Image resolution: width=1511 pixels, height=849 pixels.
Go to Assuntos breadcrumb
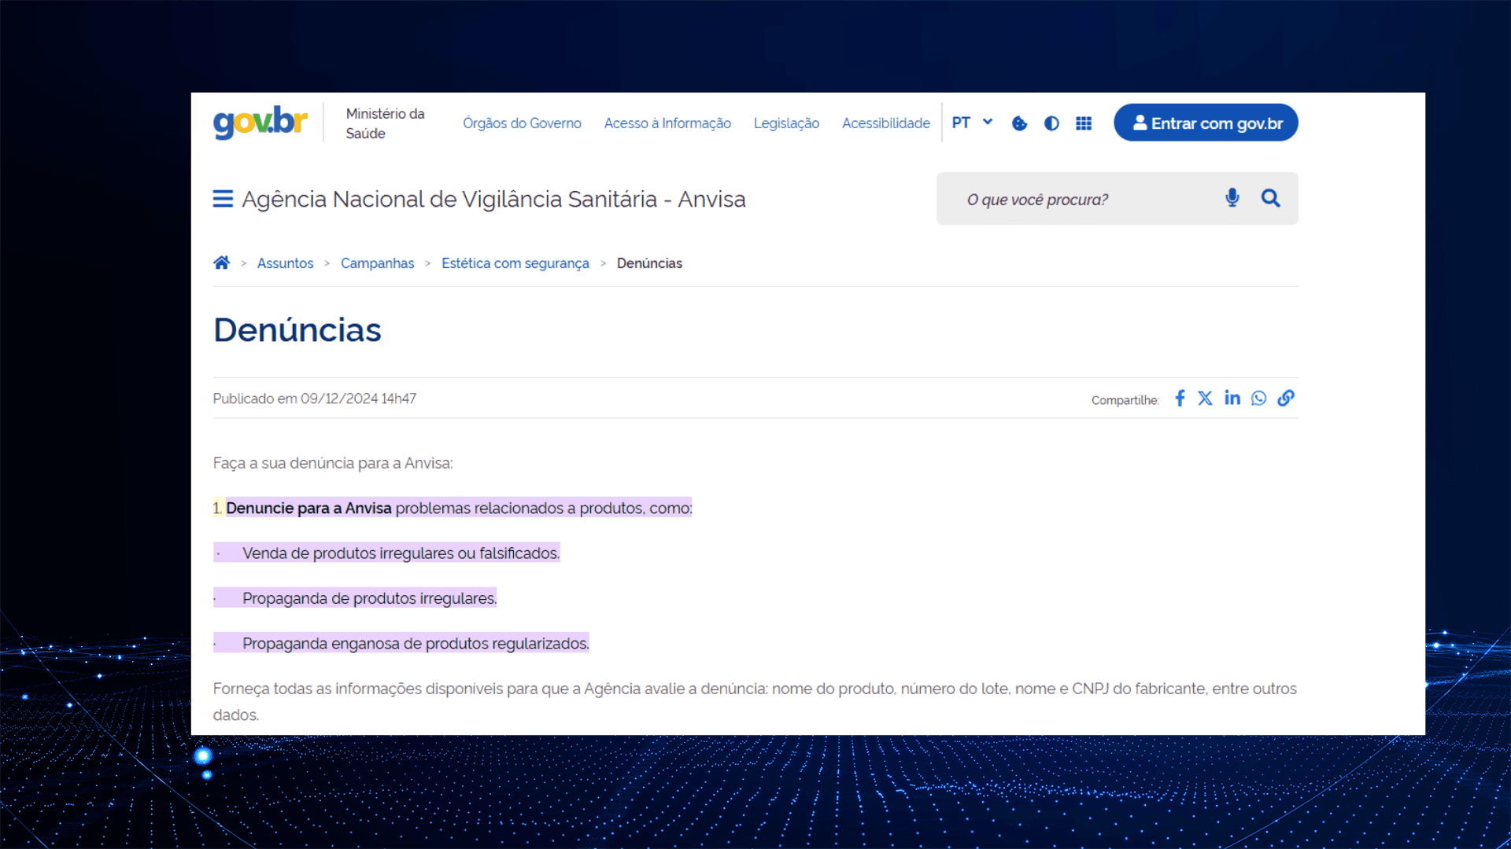(285, 263)
